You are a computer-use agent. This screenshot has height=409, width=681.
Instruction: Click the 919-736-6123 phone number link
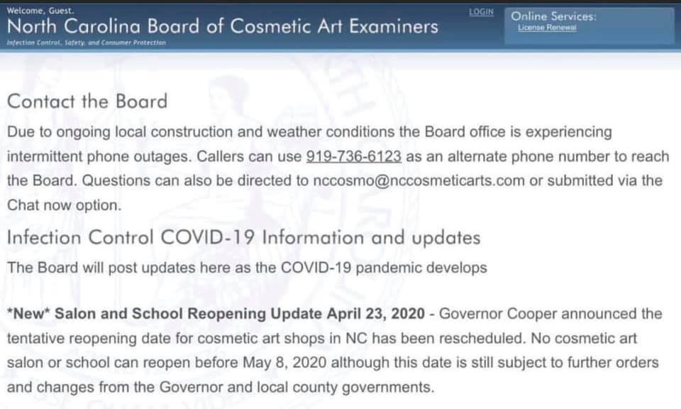353,156
